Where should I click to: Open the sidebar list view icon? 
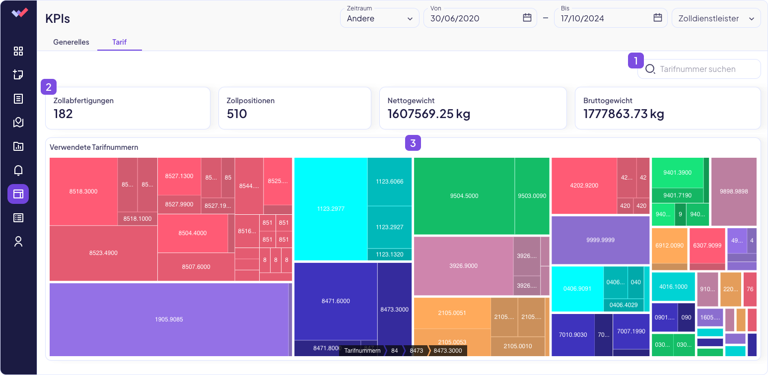18,218
